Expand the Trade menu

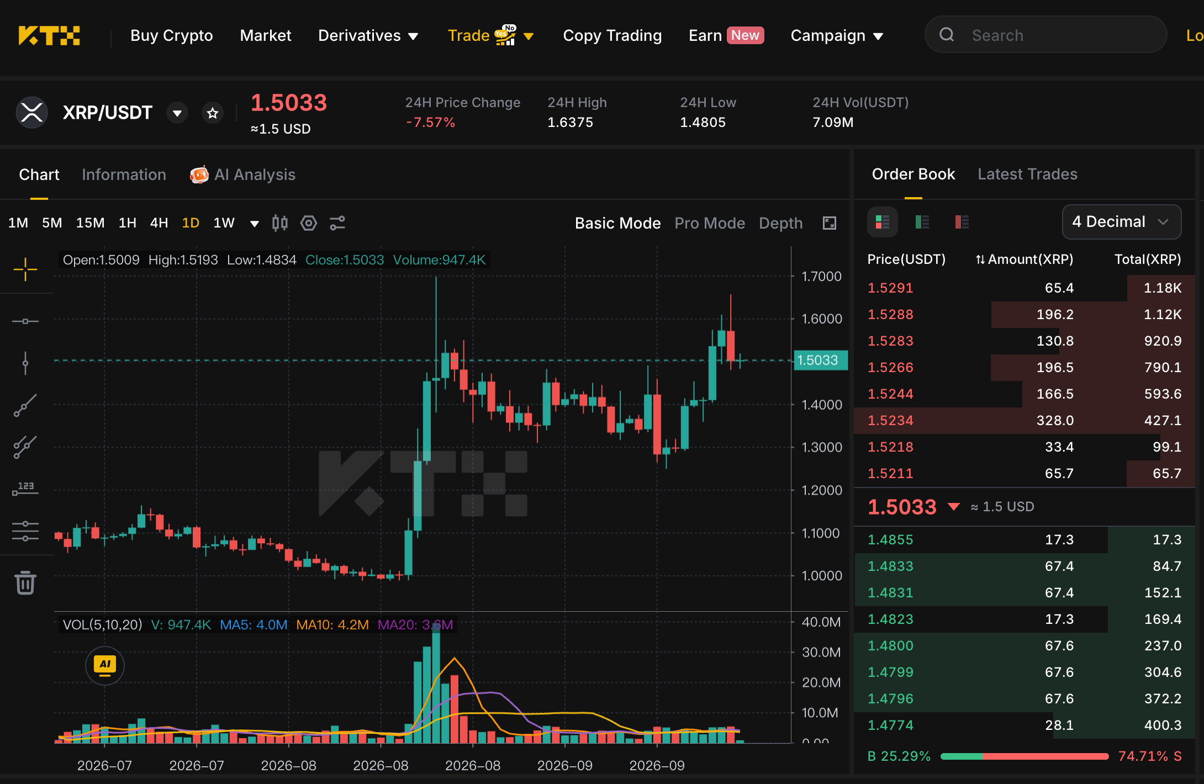[490, 36]
